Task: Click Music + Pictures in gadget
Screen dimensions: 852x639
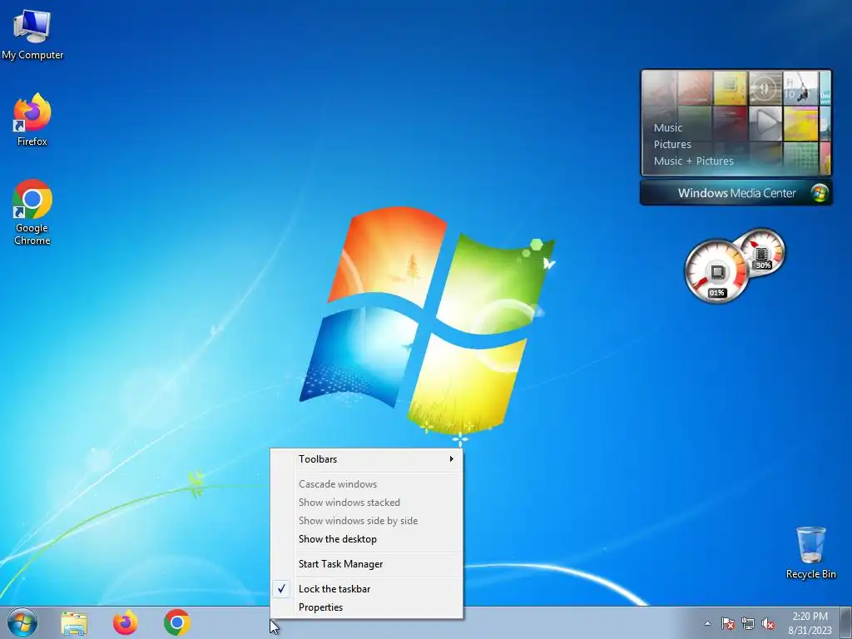Action: (x=693, y=161)
